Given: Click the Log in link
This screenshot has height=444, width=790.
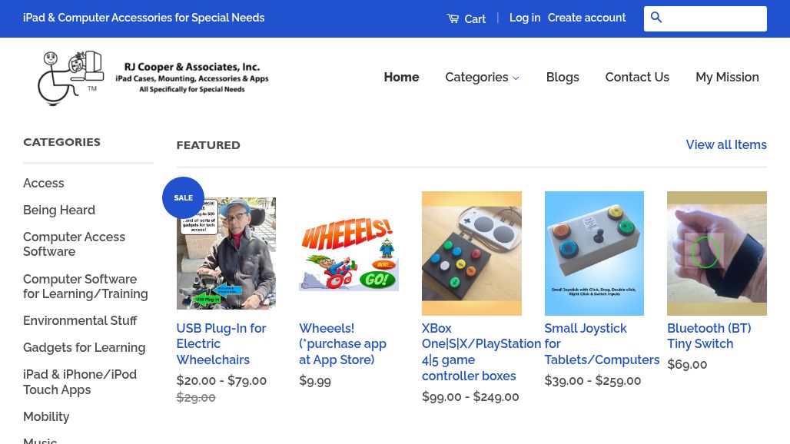Looking at the screenshot, I should pos(524,18).
